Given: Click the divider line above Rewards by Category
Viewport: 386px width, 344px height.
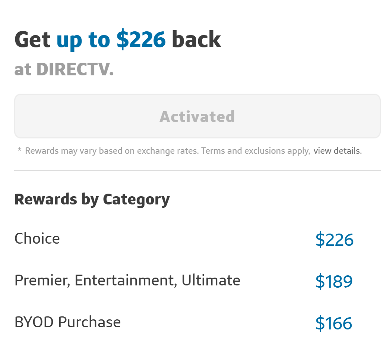Looking at the screenshot, I should [197, 170].
